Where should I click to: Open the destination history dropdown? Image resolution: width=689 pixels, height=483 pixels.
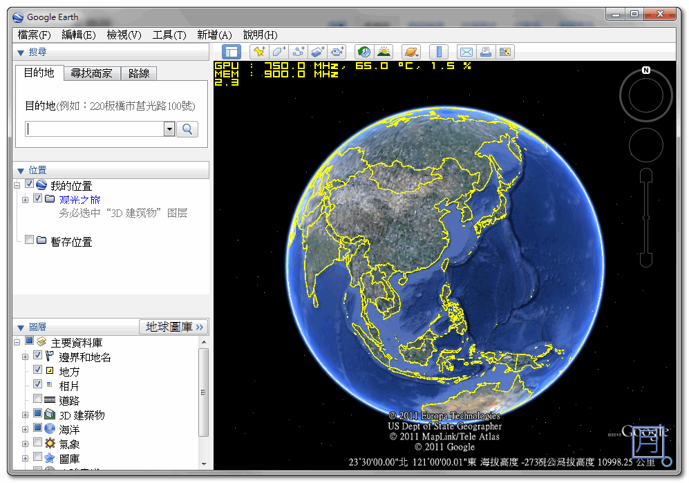tap(168, 129)
